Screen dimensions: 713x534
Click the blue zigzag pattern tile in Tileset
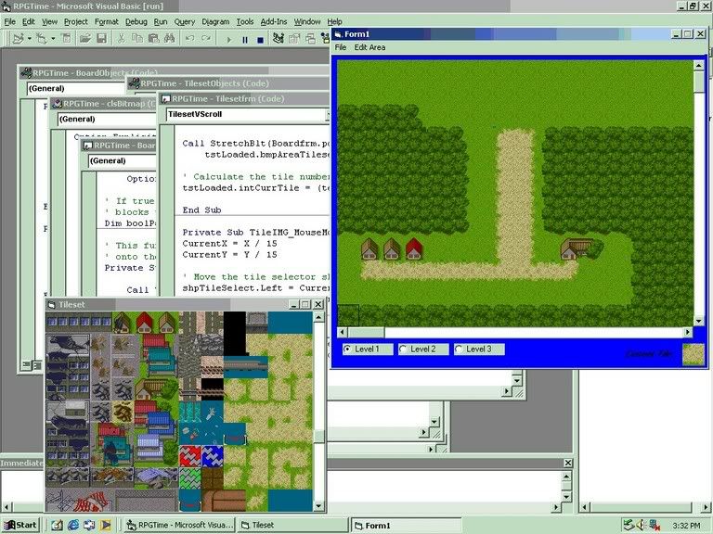213,456
